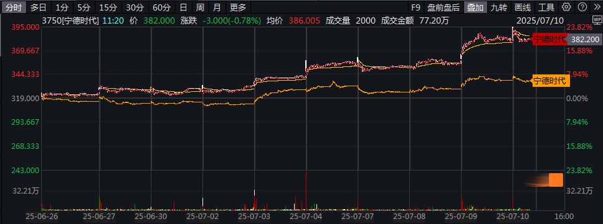The height and width of the screenshot is (224, 603).
Task: Click the 25-07-02 date axis label
Action: 202,217
